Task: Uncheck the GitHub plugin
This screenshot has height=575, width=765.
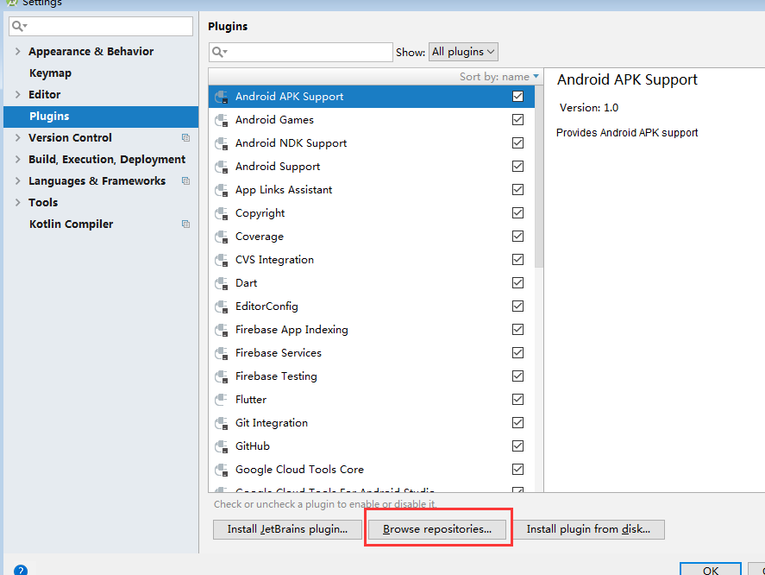Action: pos(517,446)
